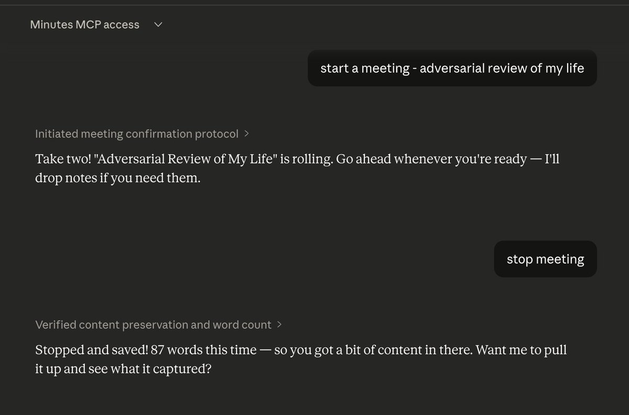This screenshot has height=415, width=629.
Task: Open the dropdown chevron beside Minutes MCP access
Action: [158, 25]
